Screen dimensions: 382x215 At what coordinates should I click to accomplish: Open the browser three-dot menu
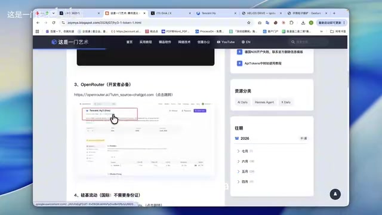pyautogui.click(x=344, y=23)
